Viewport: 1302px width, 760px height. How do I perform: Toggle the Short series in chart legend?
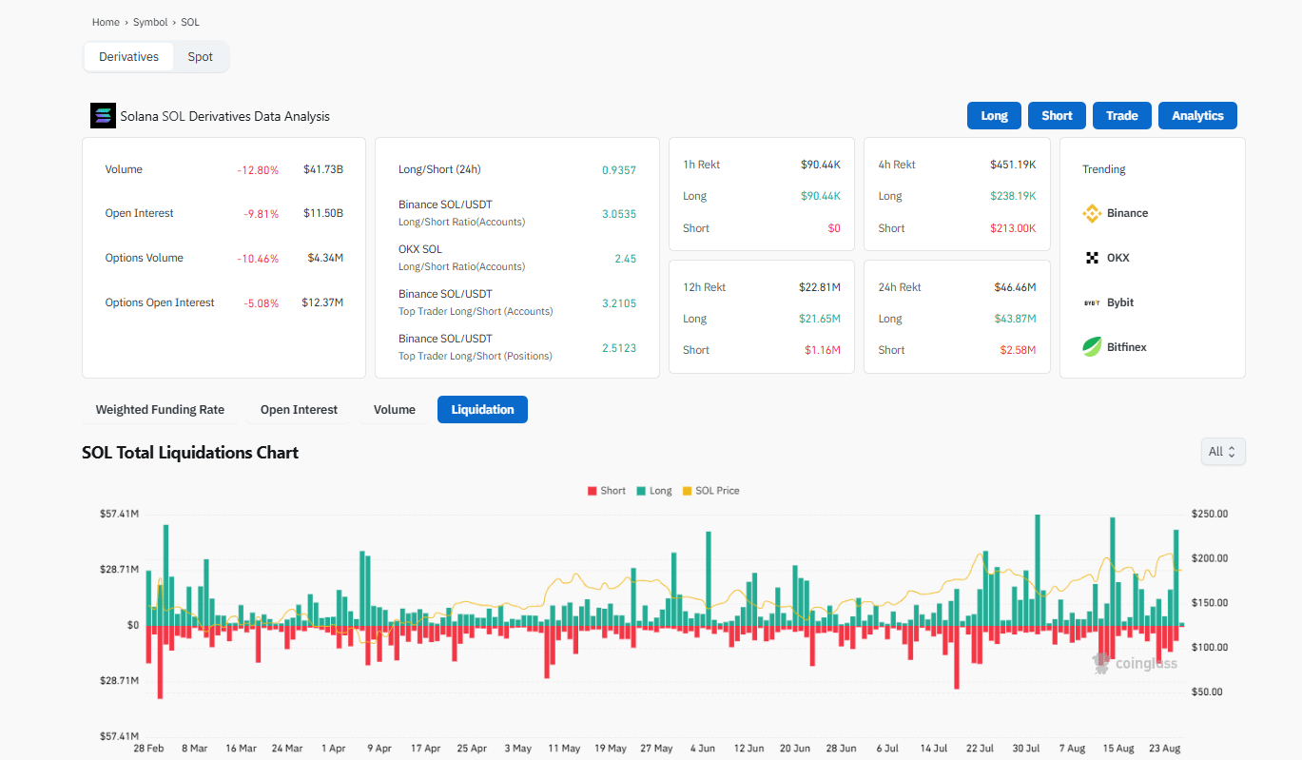click(606, 491)
